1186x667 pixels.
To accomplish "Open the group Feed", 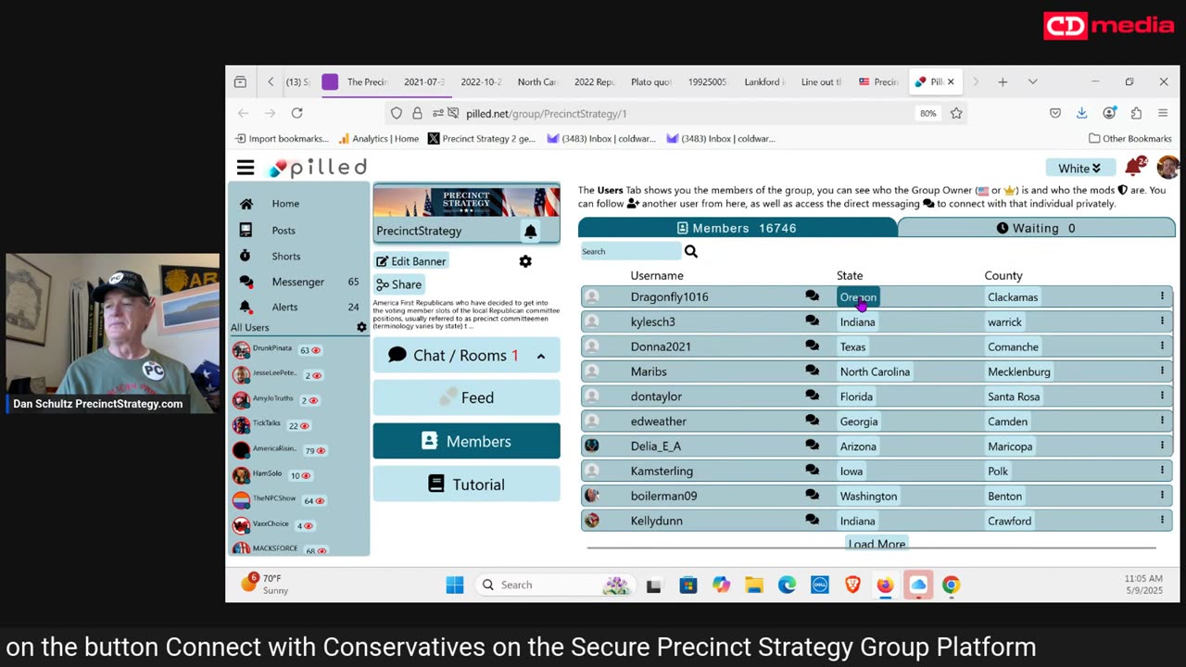I will click(466, 397).
